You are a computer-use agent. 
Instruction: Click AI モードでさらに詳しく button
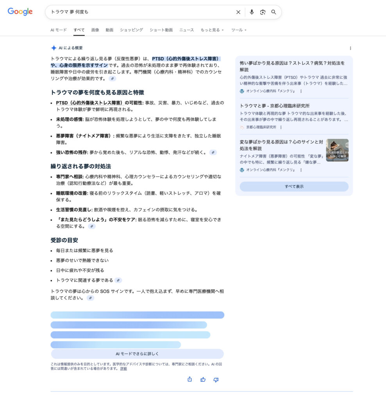(x=137, y=354)
